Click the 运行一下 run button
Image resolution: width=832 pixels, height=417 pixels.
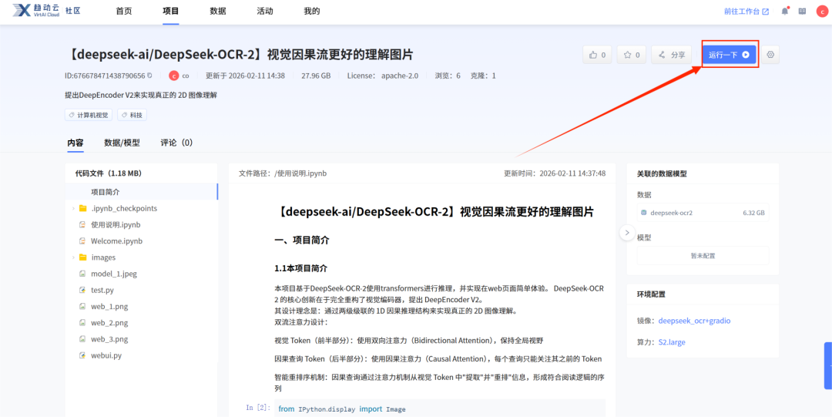(x=730, y=55)
